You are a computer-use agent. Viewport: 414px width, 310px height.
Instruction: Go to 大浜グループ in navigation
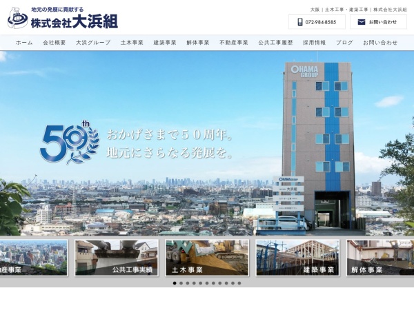pos(93,43)
